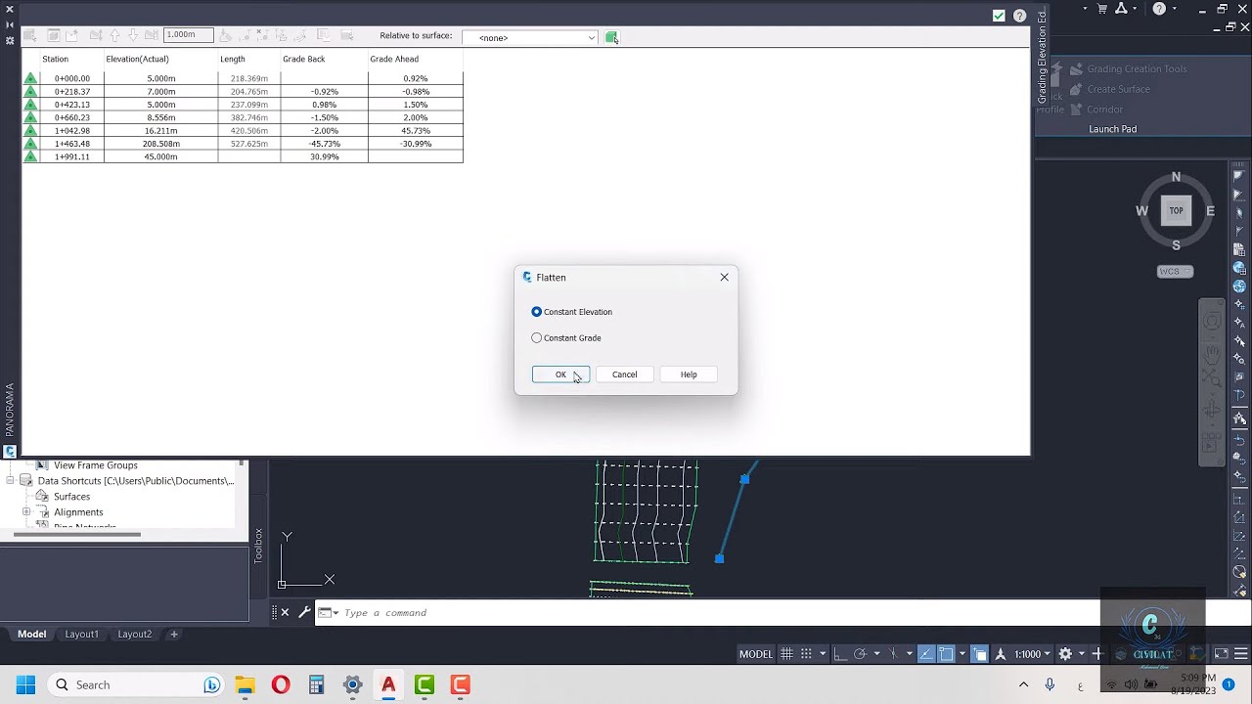Switch to the Layout1 tab
The height and width of the screenshot is (704, 1252).
coord(81,635)
